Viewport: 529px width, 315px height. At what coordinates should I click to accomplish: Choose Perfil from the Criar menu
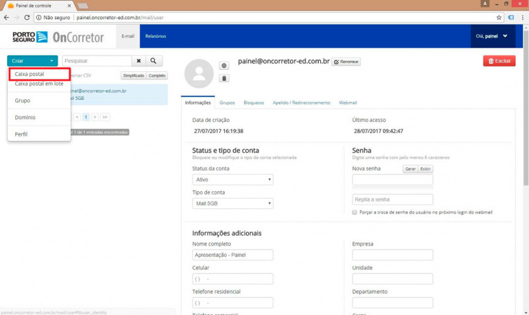click(39, 134)
